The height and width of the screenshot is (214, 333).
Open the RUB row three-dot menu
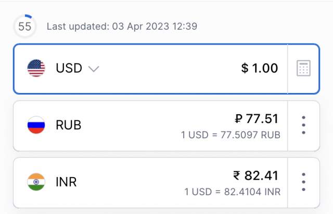coord(303,125)
